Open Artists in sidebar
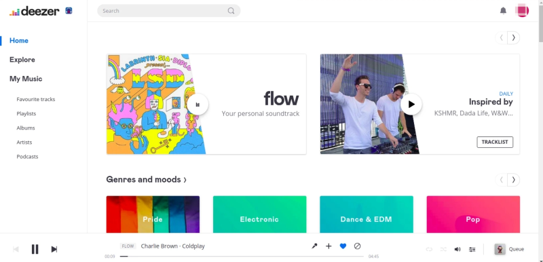This screenshot has width=543, height=262. 24,143
